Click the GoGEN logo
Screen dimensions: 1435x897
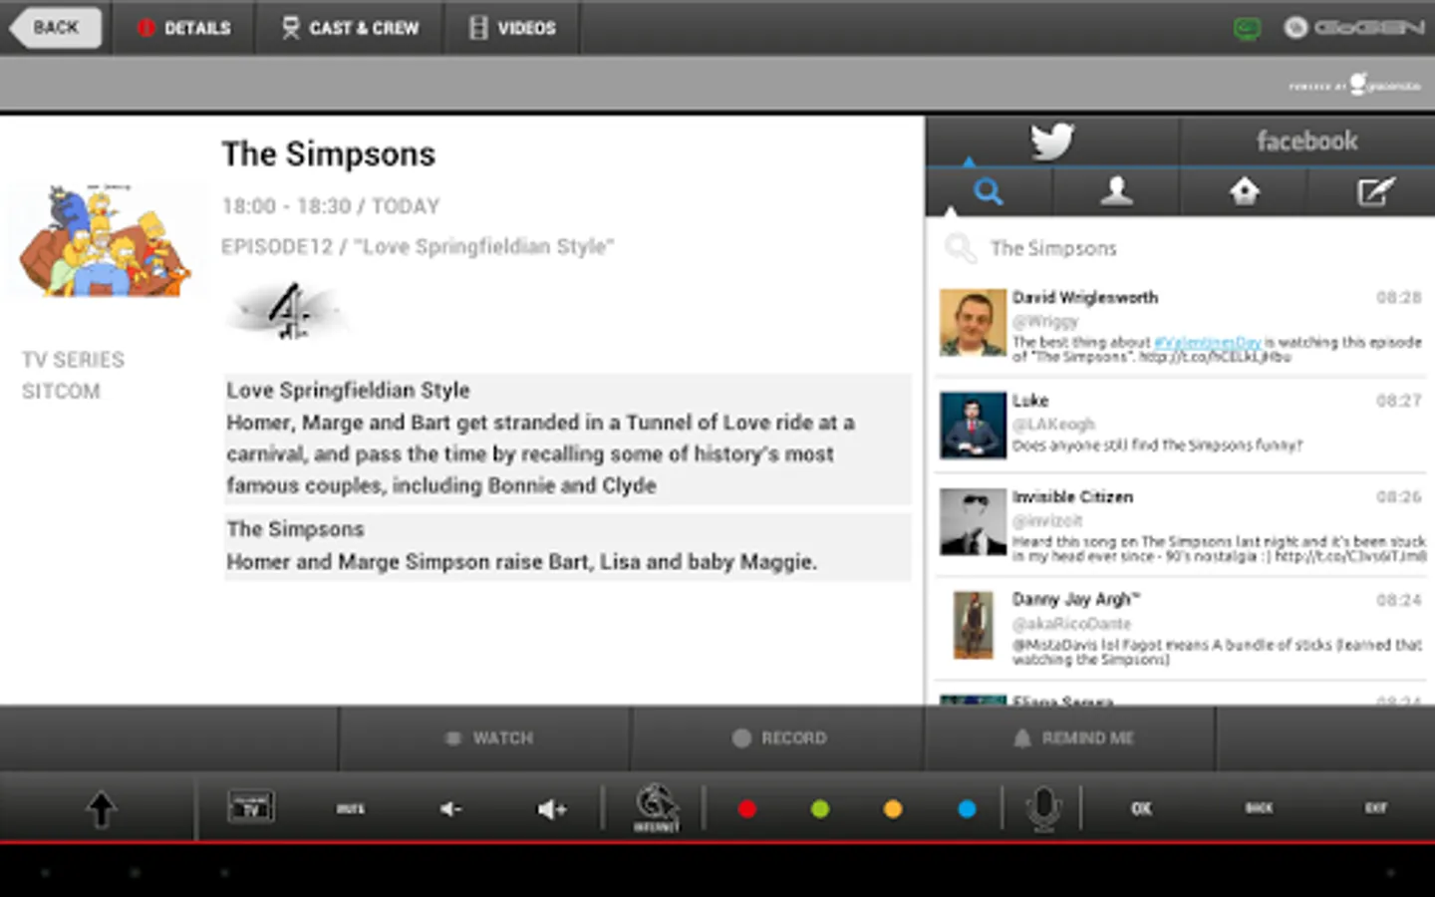coord(1353,28)
